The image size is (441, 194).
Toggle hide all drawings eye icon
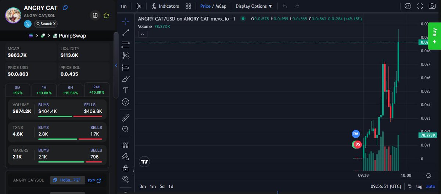coord(126,179)
